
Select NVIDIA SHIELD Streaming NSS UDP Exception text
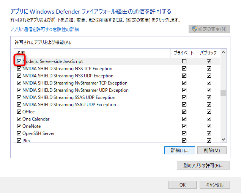(68, 76)
